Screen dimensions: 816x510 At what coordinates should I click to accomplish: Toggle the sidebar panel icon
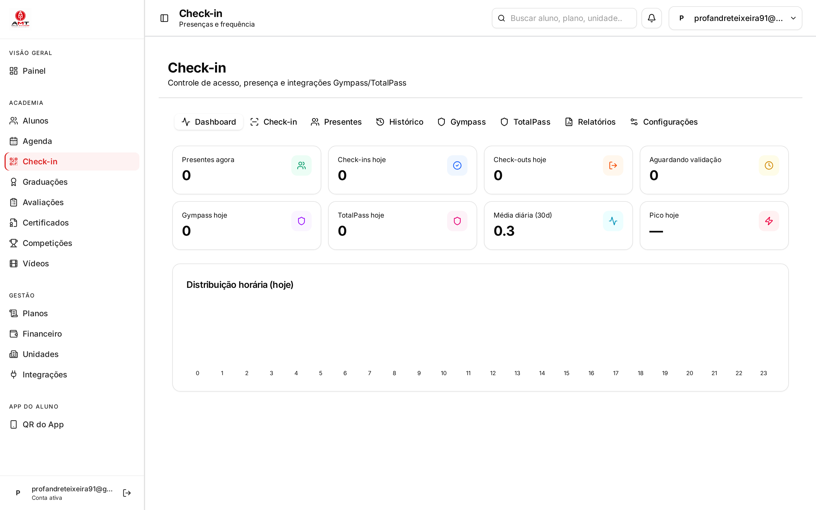164,18
